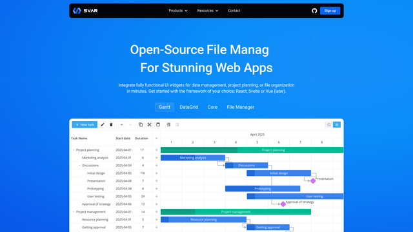Click the User testing task bar

[295, 197]
